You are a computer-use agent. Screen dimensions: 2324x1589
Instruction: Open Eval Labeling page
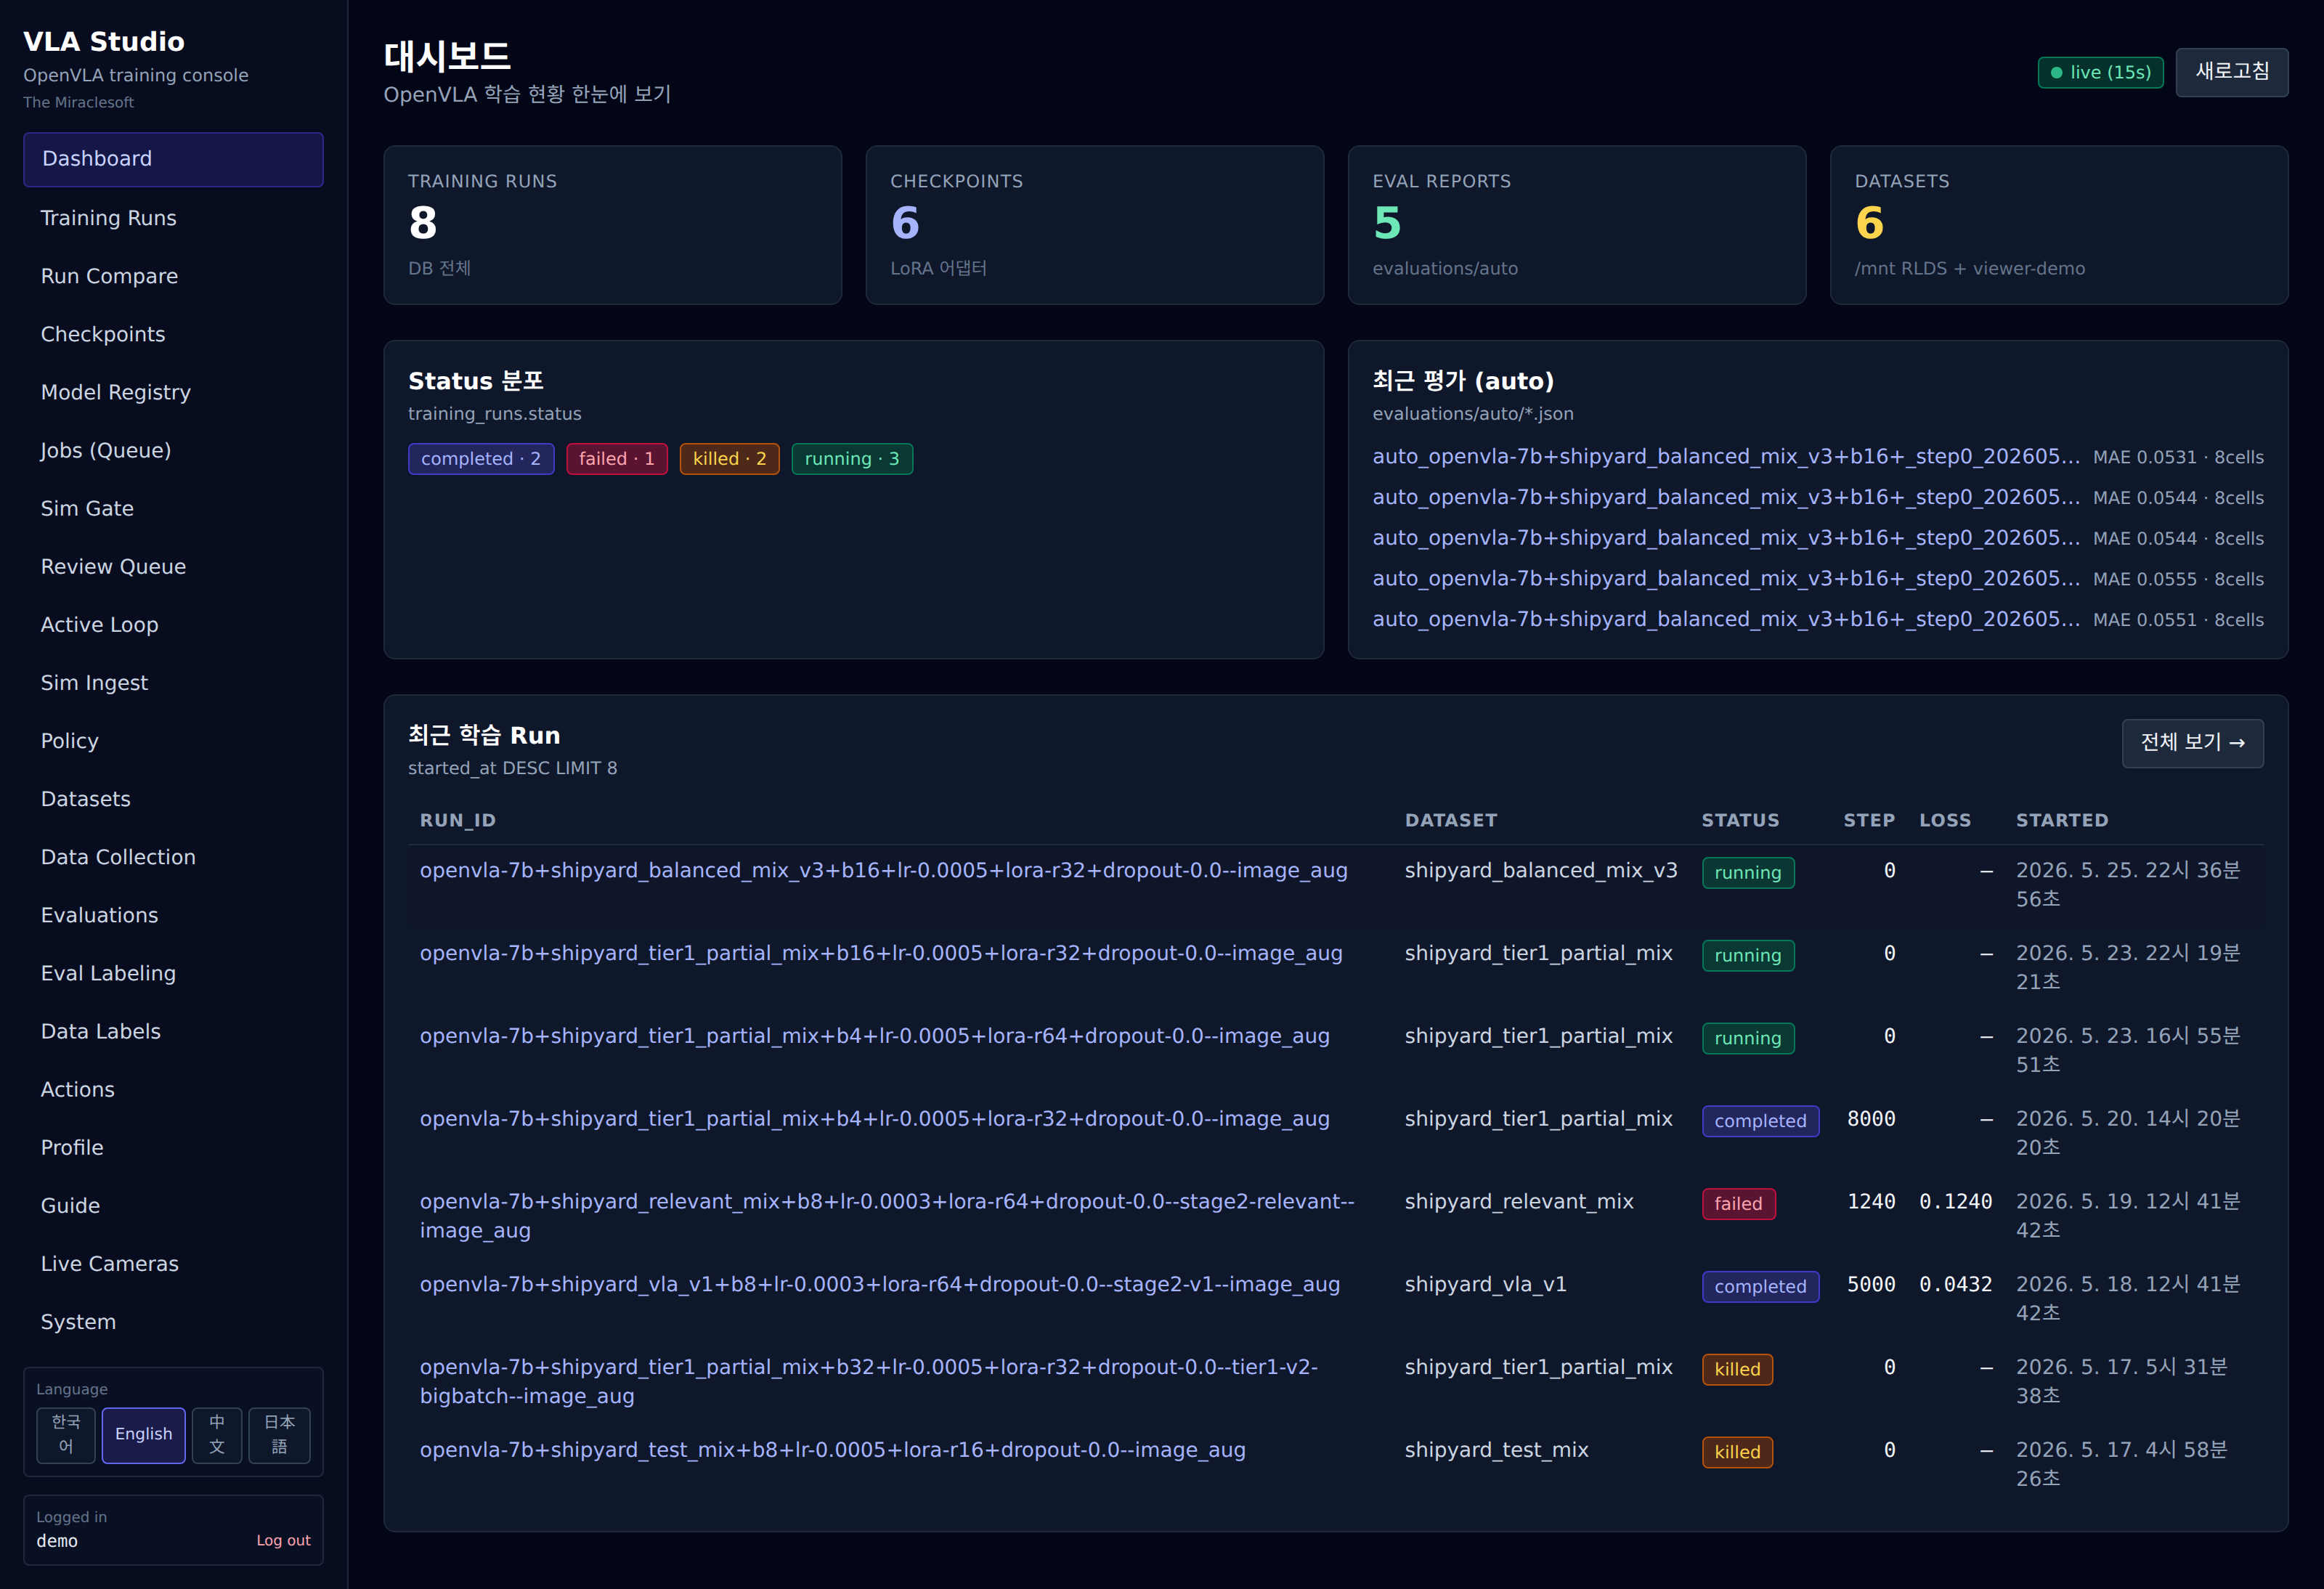(173, 973)
